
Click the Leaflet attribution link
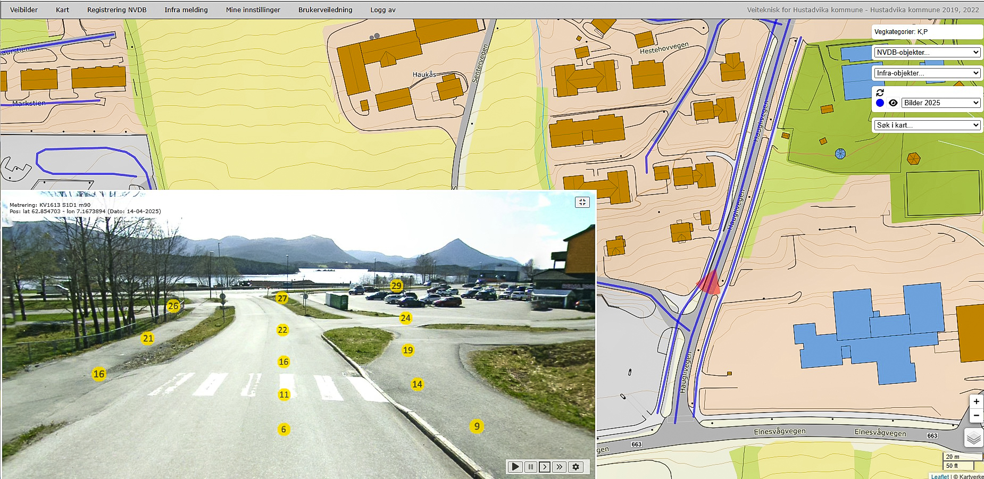tap(940, 476)
